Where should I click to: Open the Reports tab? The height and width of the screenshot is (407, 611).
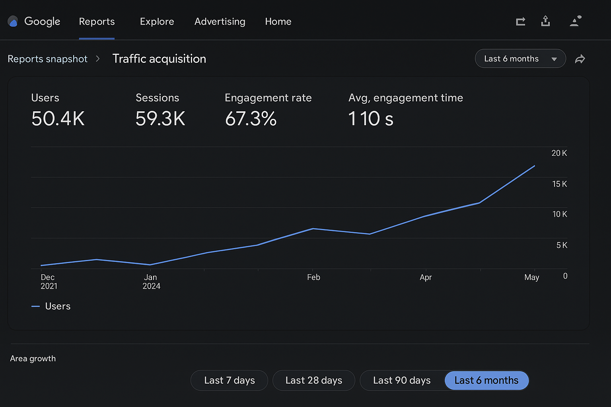(97, 21)
